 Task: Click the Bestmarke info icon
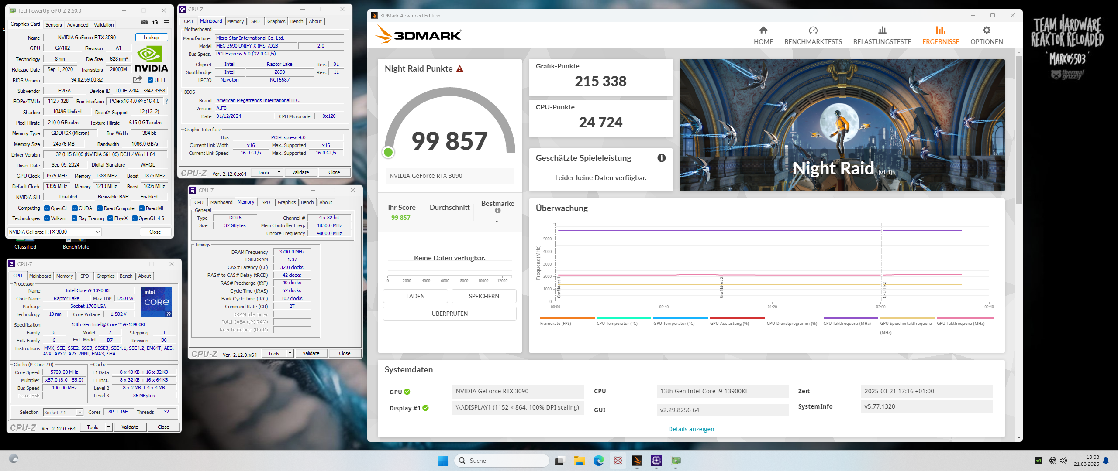click(x=497, y=211)
